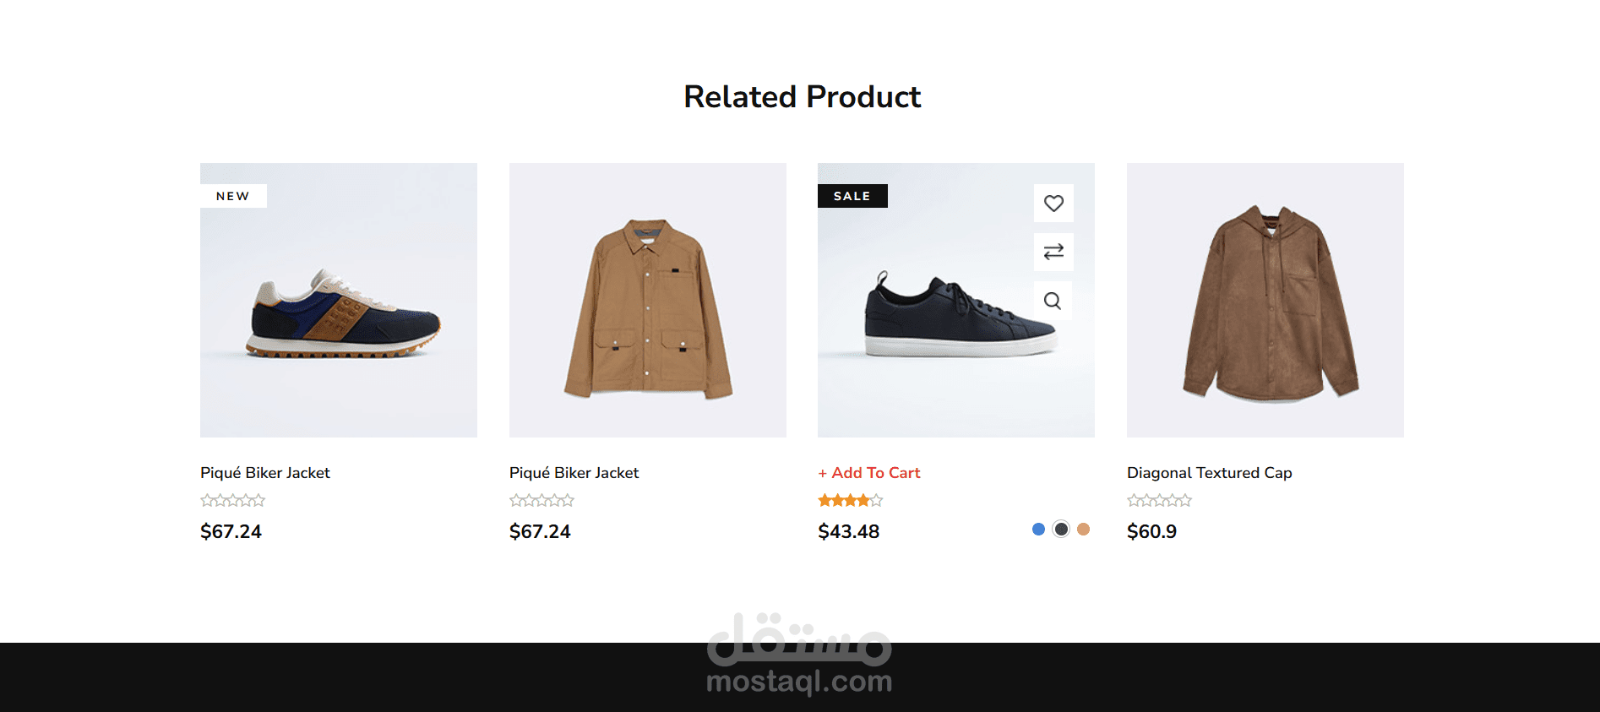Viewport: 1600px width, 712px height.
Task: Click the compare arrows icon
Action: coord(1053,252)
